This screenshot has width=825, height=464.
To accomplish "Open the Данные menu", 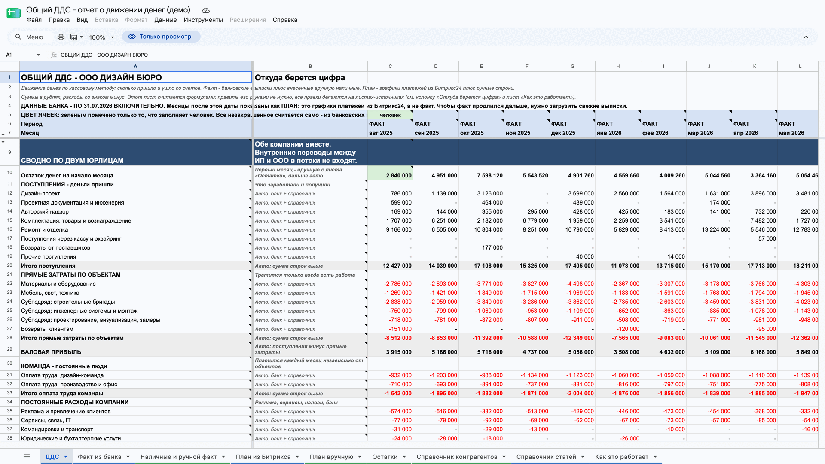I will tap(165, 20).
